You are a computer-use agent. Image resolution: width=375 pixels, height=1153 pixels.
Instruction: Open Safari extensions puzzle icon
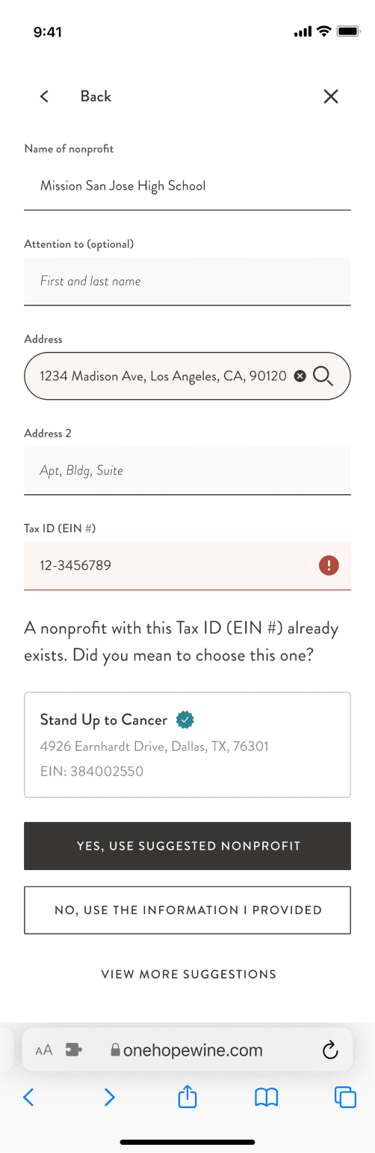[x=74, y=1050]
